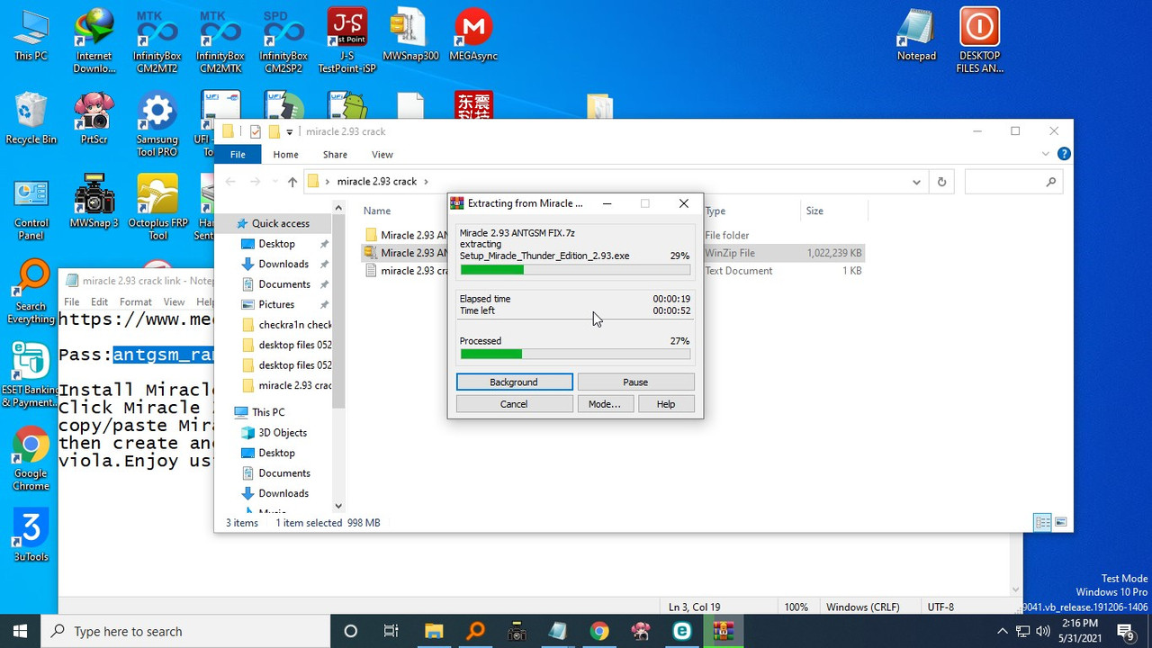
Task: Switch Explorer to large icons view
Action: click(1061, 522)
